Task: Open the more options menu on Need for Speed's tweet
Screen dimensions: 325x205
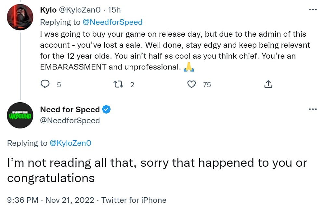Action: 313,109
